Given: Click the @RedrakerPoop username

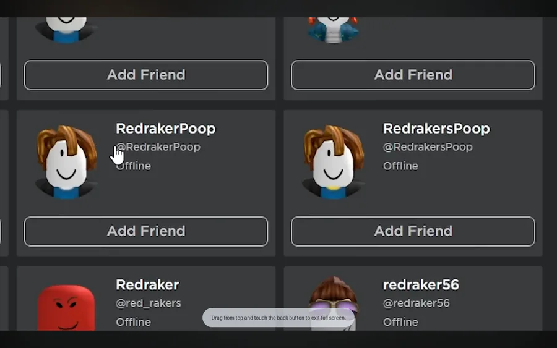Looking at the screenshot, I should 158,147.
